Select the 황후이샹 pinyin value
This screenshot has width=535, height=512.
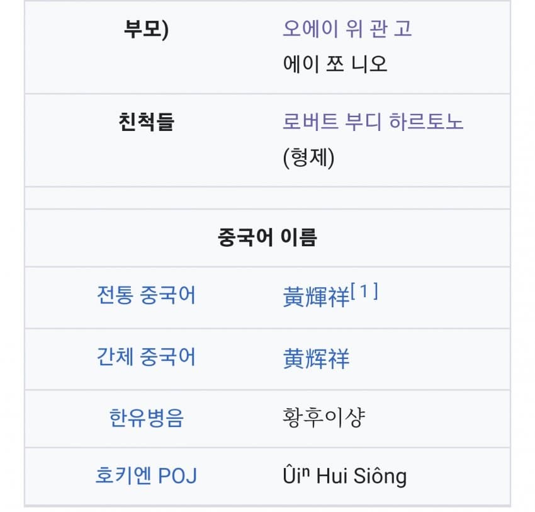coord(324,417)
